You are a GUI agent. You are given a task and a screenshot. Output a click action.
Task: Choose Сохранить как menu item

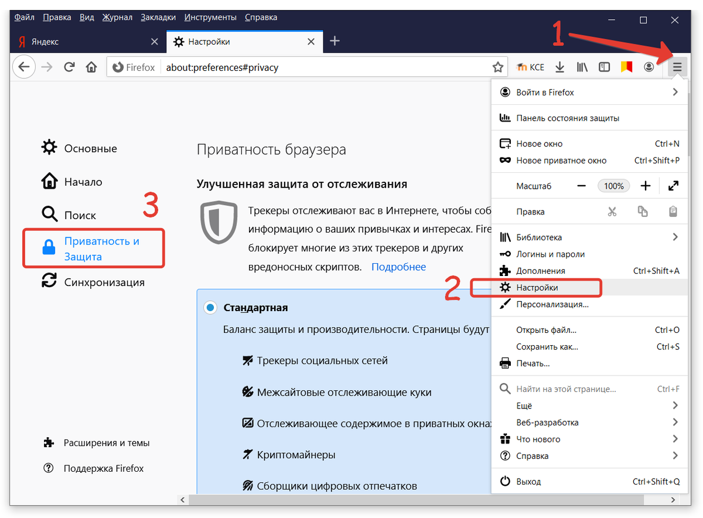pos(589,347)
